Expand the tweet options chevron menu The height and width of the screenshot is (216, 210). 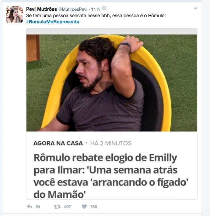coord(195,8)
